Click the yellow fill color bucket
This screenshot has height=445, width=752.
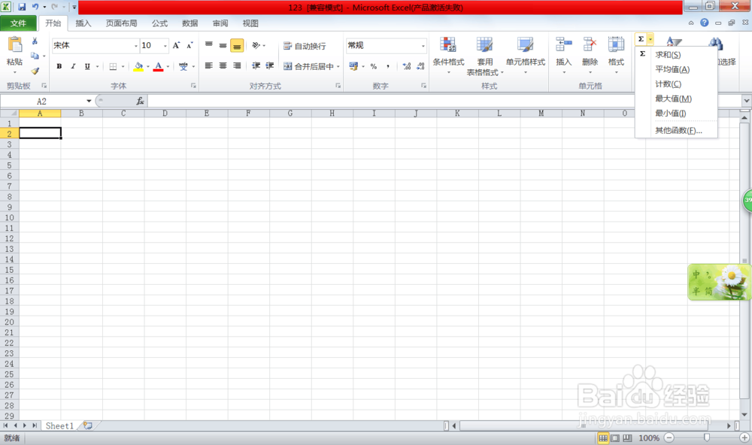pos(138,67)
